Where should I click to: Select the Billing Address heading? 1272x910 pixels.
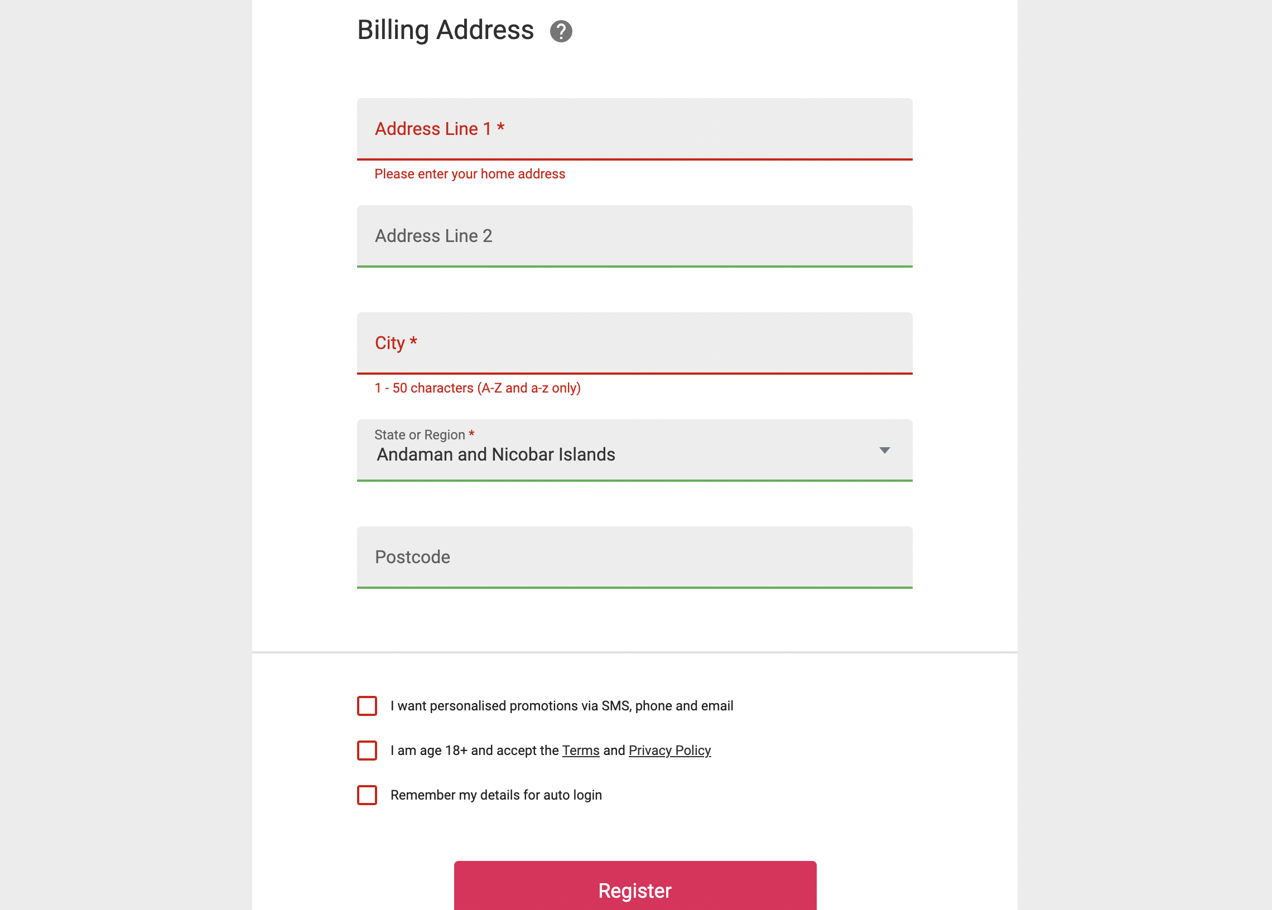coord(446,30)
